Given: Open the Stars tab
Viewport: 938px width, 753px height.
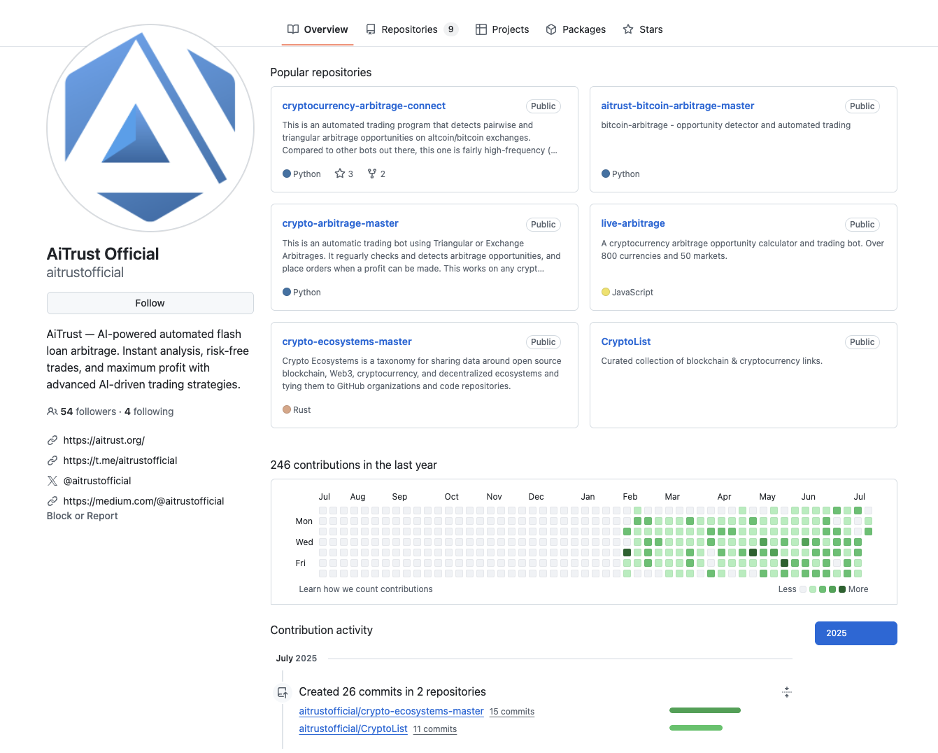Looking at the screenshot, I should tap(643, 29).
